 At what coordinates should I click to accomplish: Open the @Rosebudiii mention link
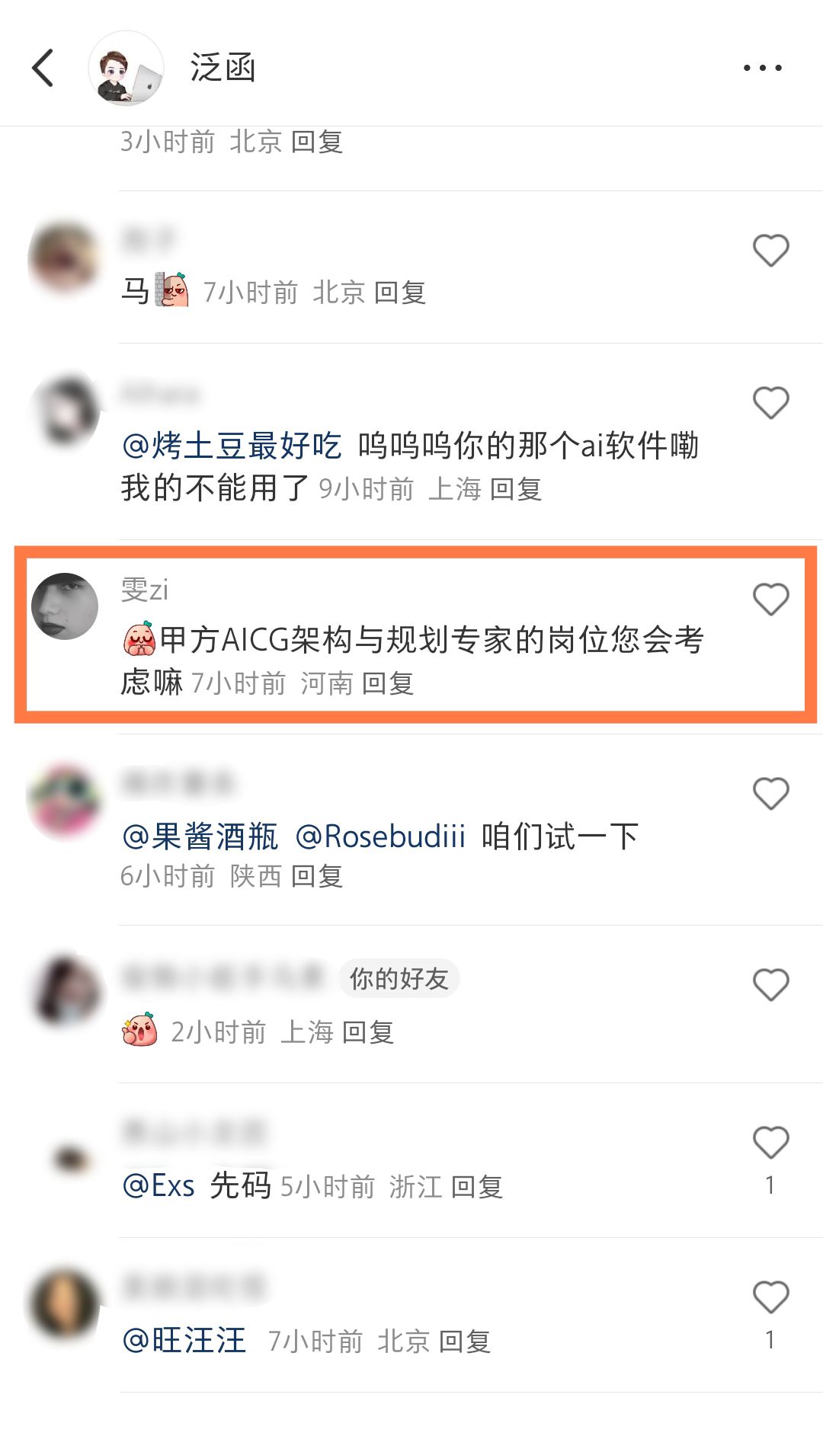[x=380, y=836]
